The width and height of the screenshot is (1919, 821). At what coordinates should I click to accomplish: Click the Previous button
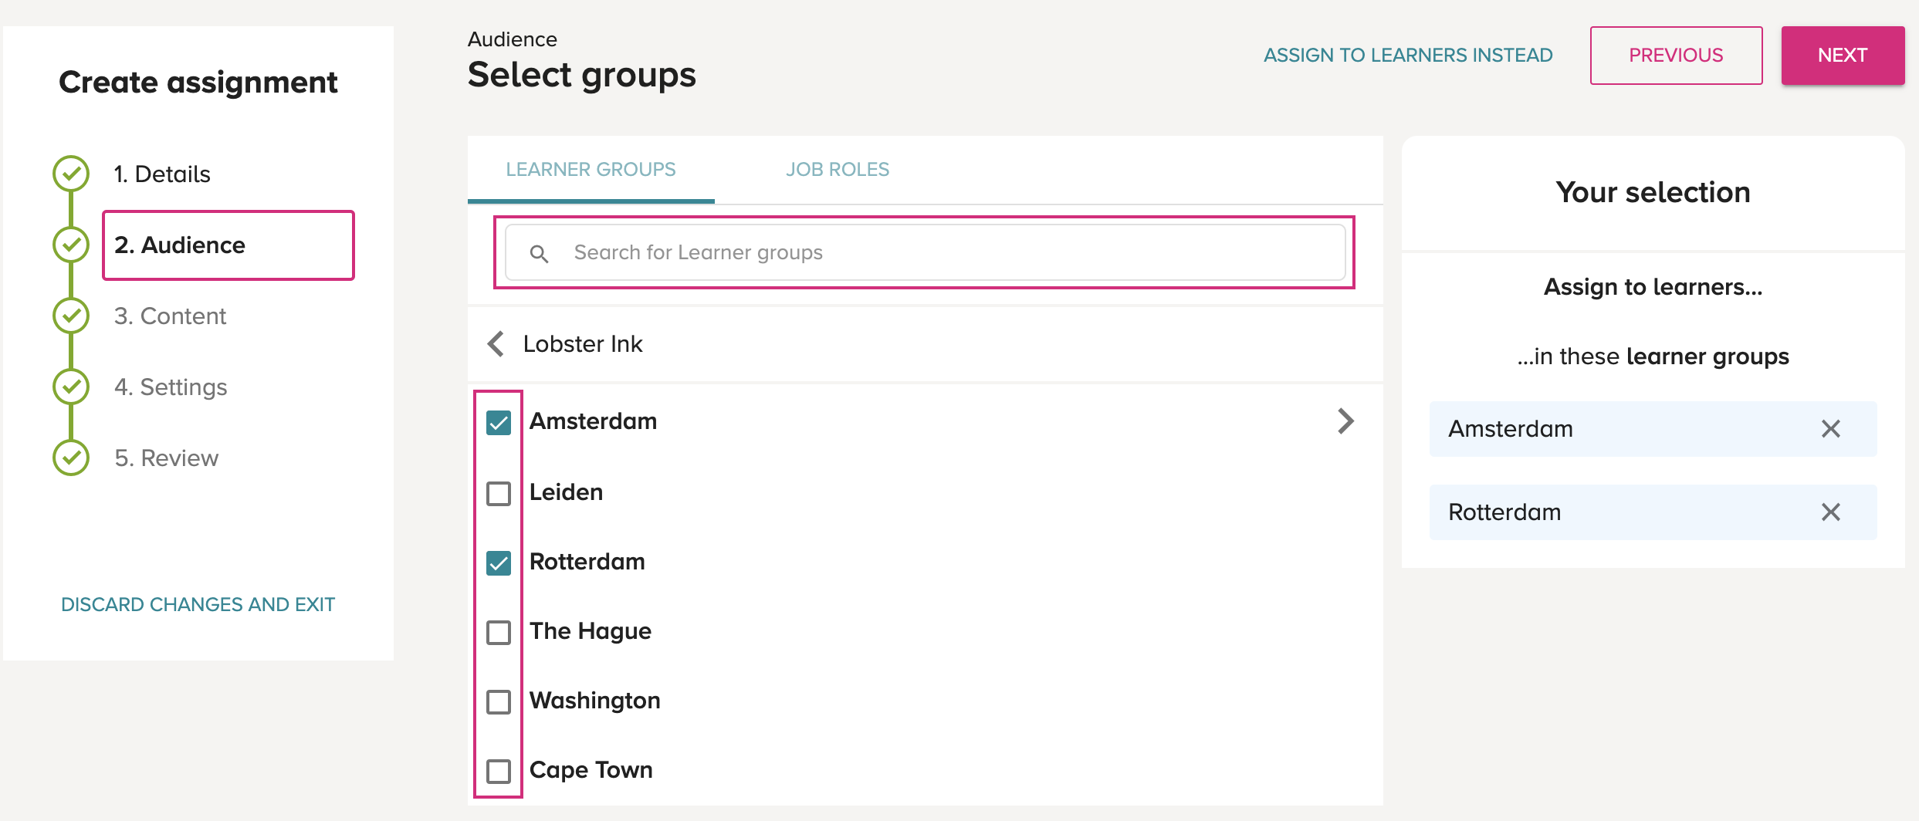[x=1676, y=56]
